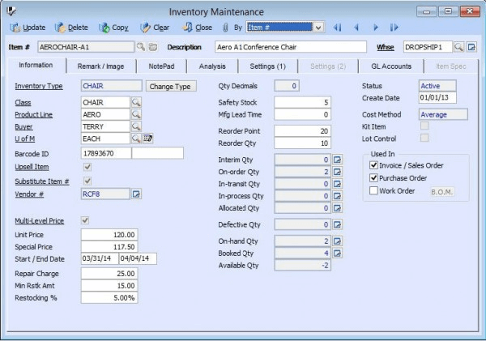Screen dimensions: 486x341
Task: Uncheck the Purchase Order checkbox
Action: 373,177
